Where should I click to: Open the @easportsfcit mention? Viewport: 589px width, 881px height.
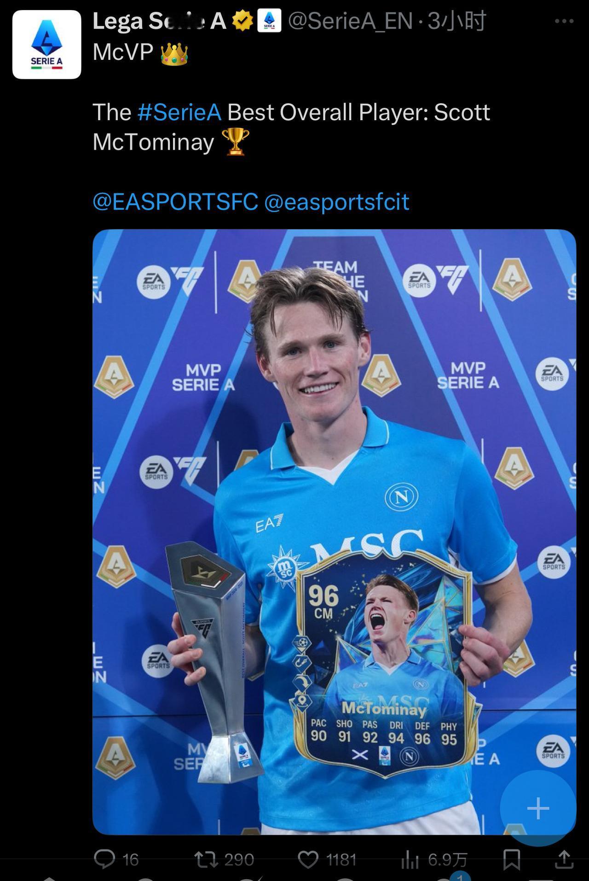click(336, 202)
